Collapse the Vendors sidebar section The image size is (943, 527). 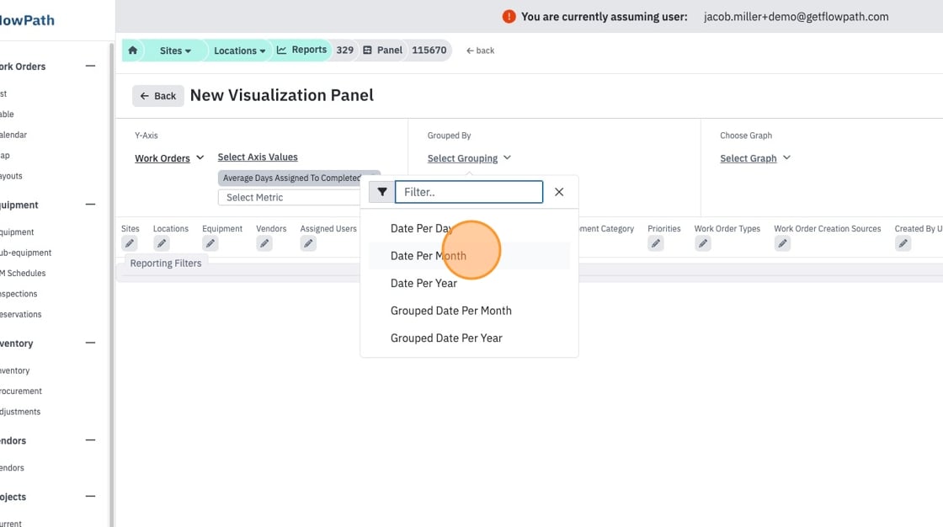click(x=90, y=440)
